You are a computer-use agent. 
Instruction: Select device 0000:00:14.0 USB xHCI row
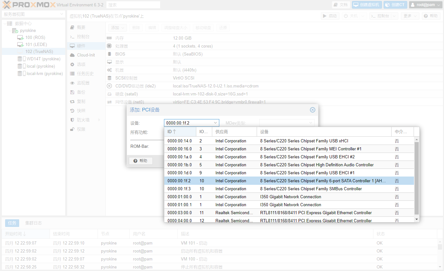[x=289, y=141]
